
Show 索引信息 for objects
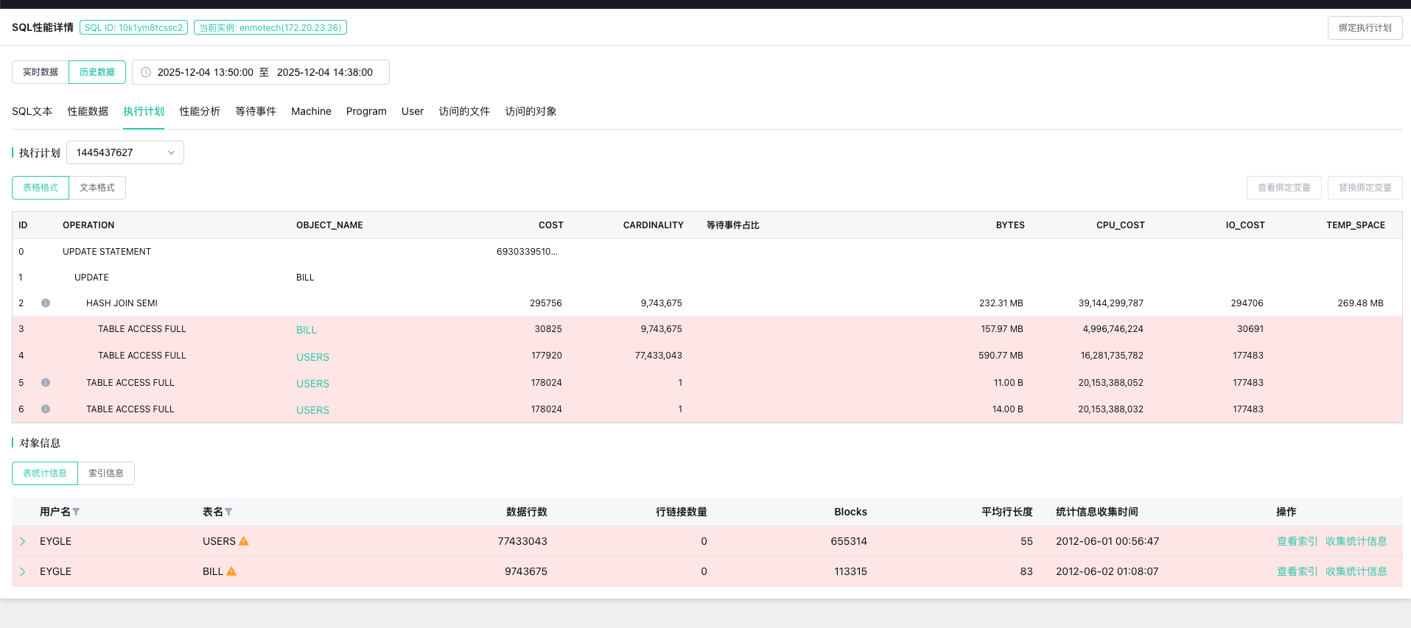[106, 473]
